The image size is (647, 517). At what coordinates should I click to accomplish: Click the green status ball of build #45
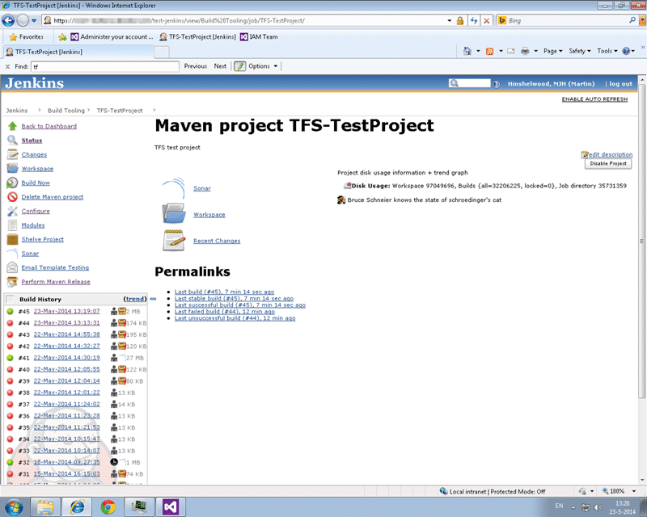11,311
